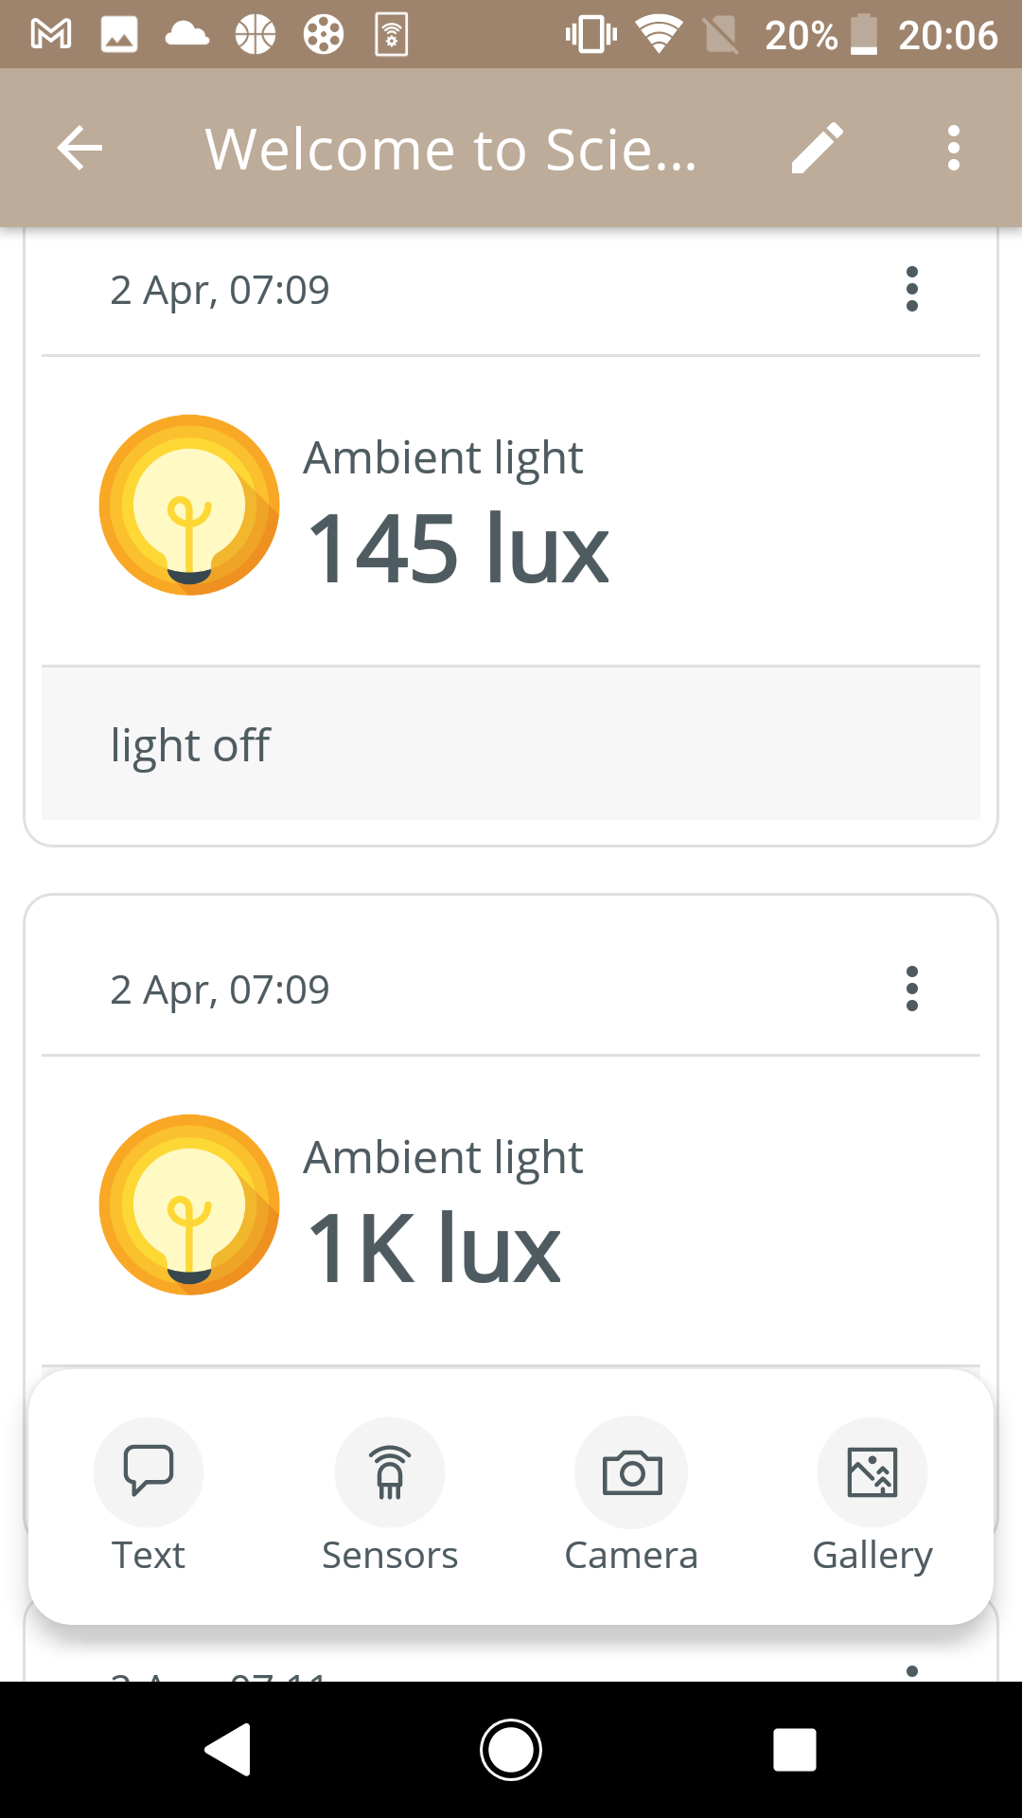The width and height of the screenshot is (1022, 1818).
Task: Tap the first note's 2 Apr, 07:09 timestamp
Action: coord(220,290)
